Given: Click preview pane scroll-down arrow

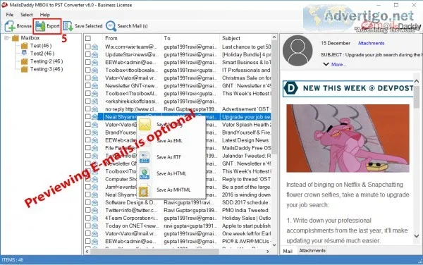Looking at the screenshot, I should pos(417,236).
